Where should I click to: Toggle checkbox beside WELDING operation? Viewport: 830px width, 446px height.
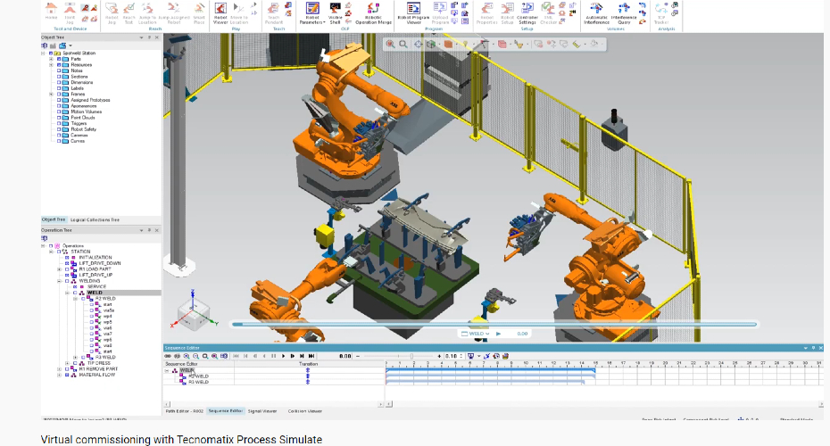(x=68, y=281)
